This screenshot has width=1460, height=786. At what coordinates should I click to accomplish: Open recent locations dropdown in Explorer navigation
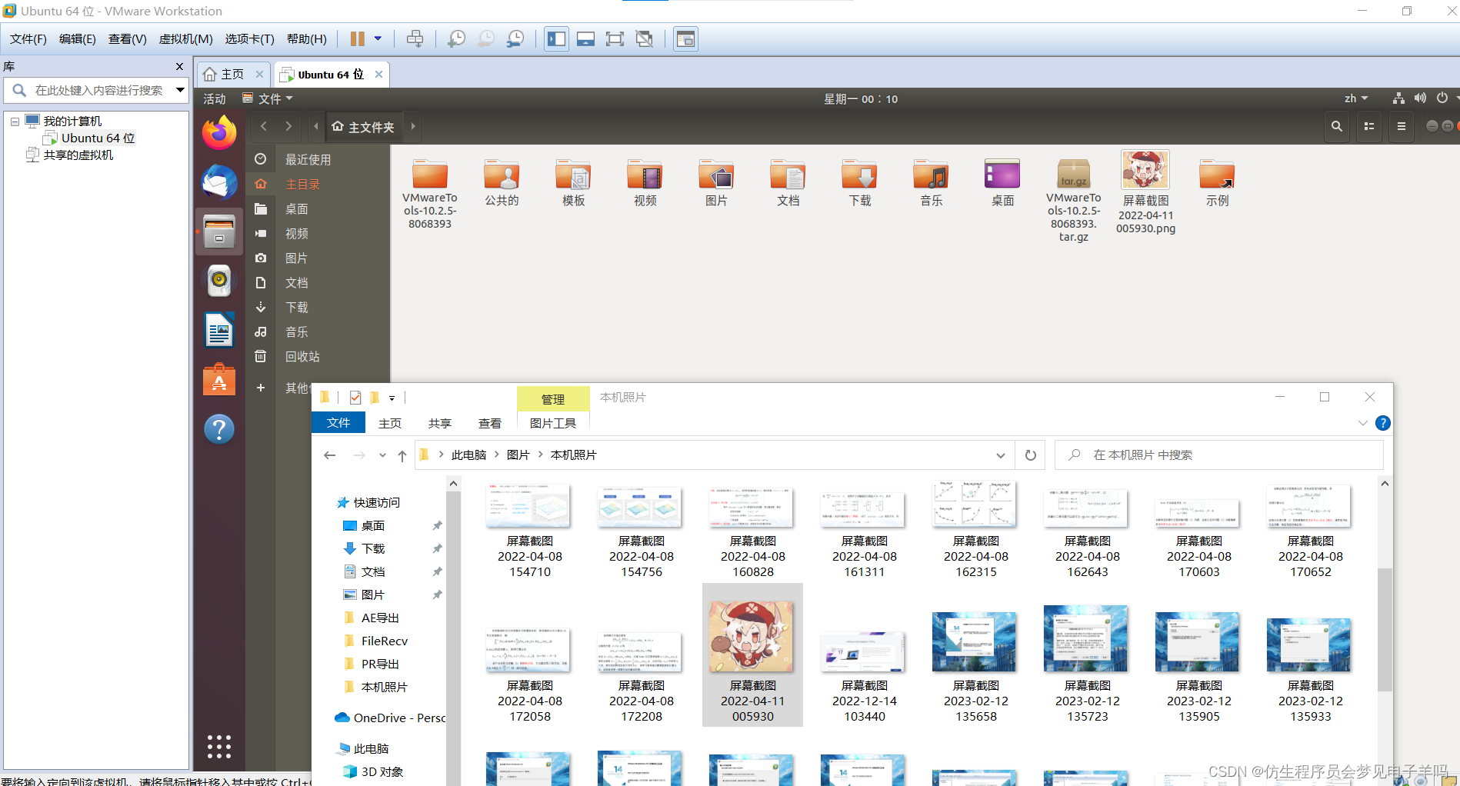(x=382, y=455)
